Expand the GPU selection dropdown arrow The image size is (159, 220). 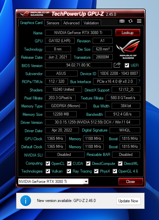pos(86,181)
